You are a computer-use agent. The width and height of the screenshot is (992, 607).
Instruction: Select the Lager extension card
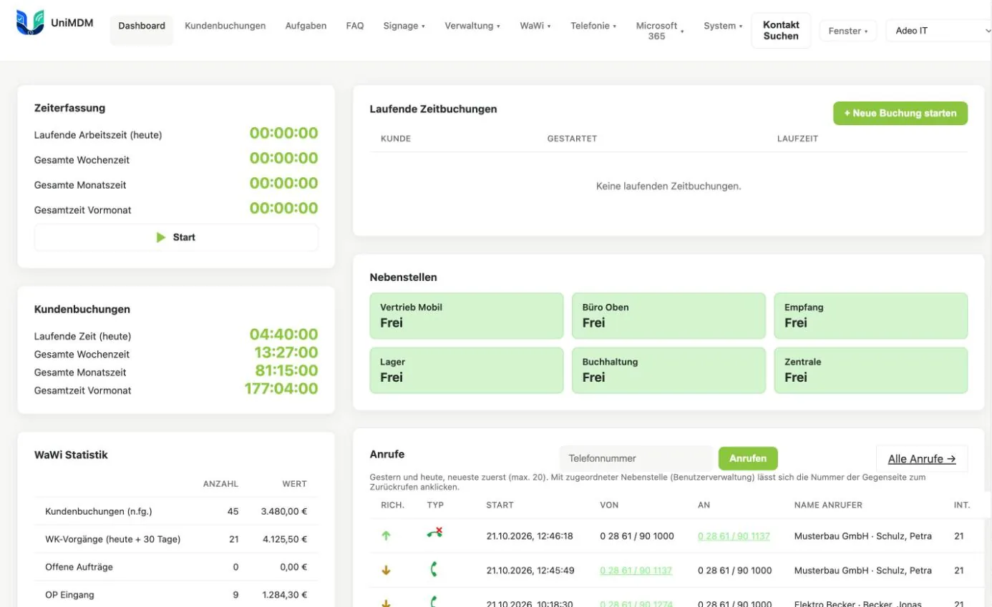(x=467, y=370)
